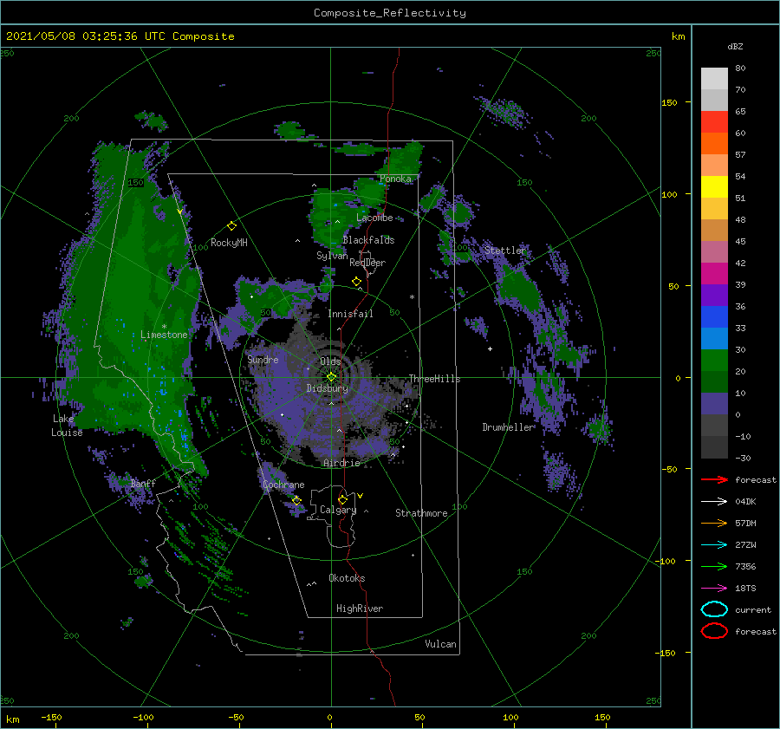Click the Strathmore town label

[421, 513]
